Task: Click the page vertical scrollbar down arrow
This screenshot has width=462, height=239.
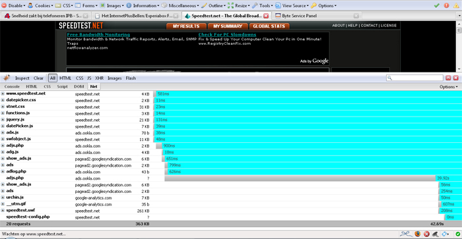Action: click(459, 69)
